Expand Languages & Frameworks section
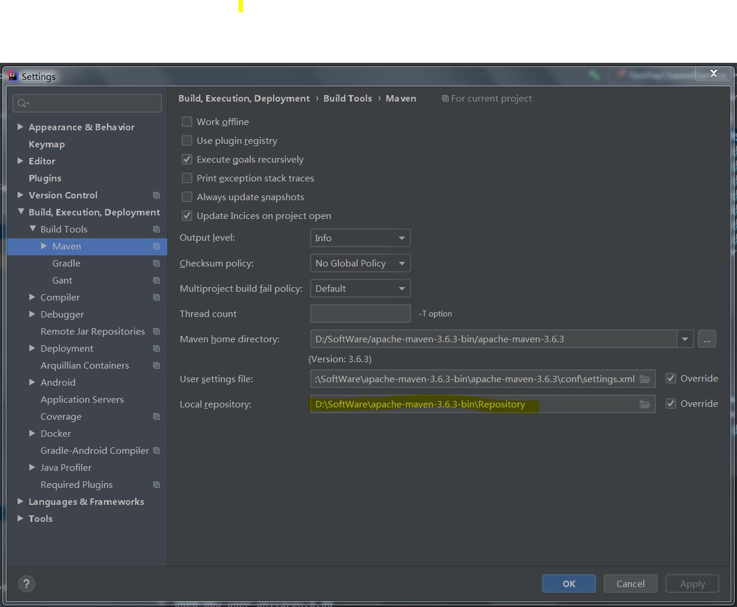The height and width of the screenshot is (607, 737). pyautogui.click(x=21, y=501)
